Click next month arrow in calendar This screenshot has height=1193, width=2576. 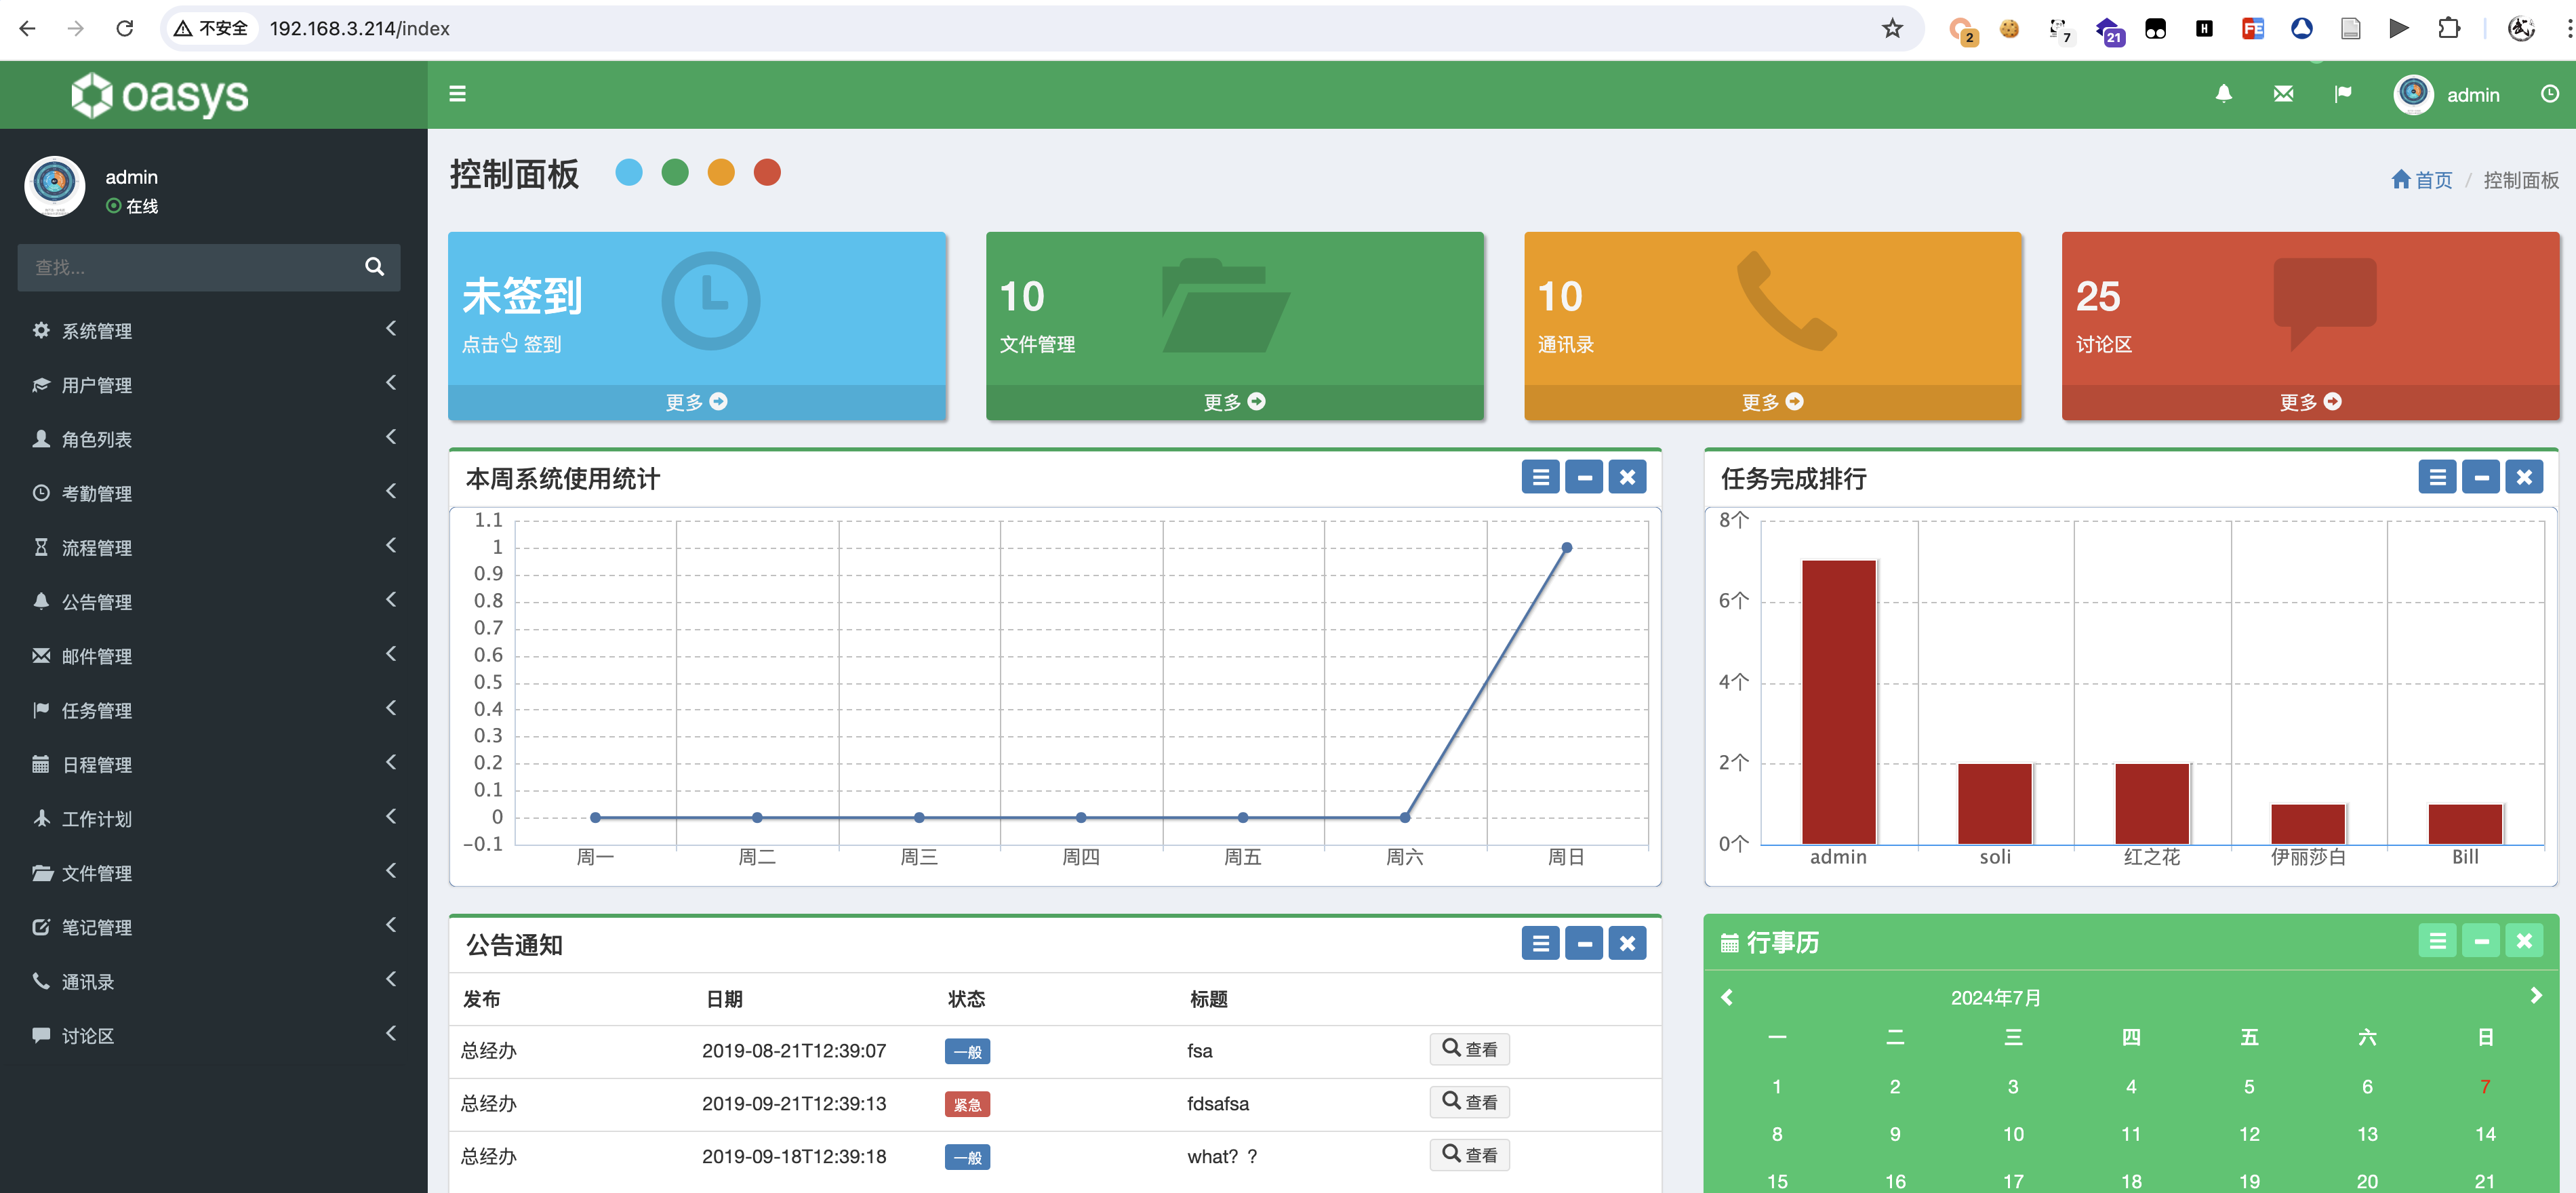tap(2535, 996)
